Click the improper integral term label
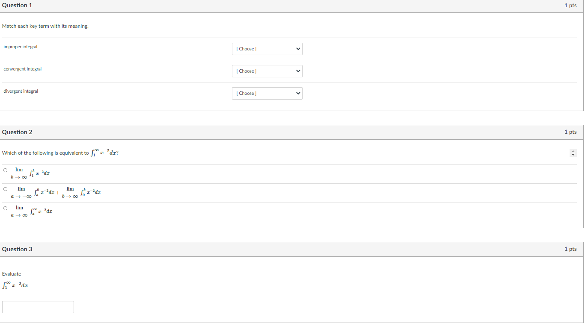This screenshot has width=585, height=326. (21, 47)
